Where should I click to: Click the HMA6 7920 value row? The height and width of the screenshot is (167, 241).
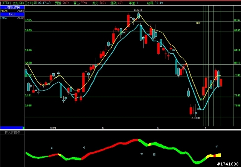tap(12, 11)
